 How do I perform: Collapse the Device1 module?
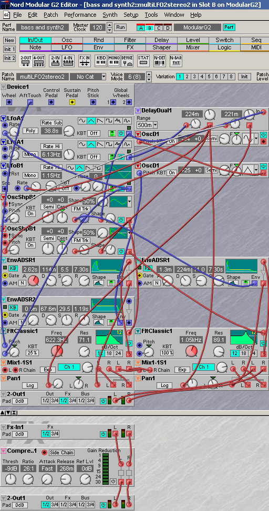[3, 87]
